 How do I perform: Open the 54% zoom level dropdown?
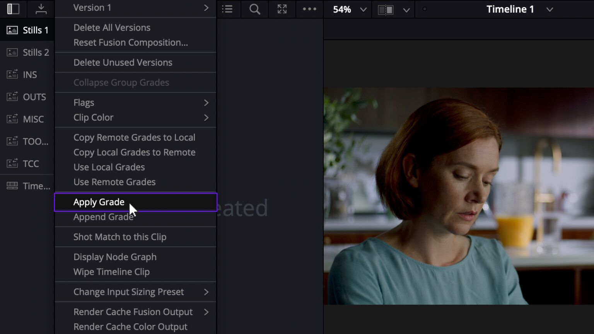click(x=347, y=9)
